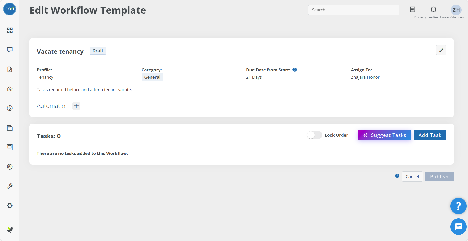Click the Draft status badge
468x241 pixels.
98,51
